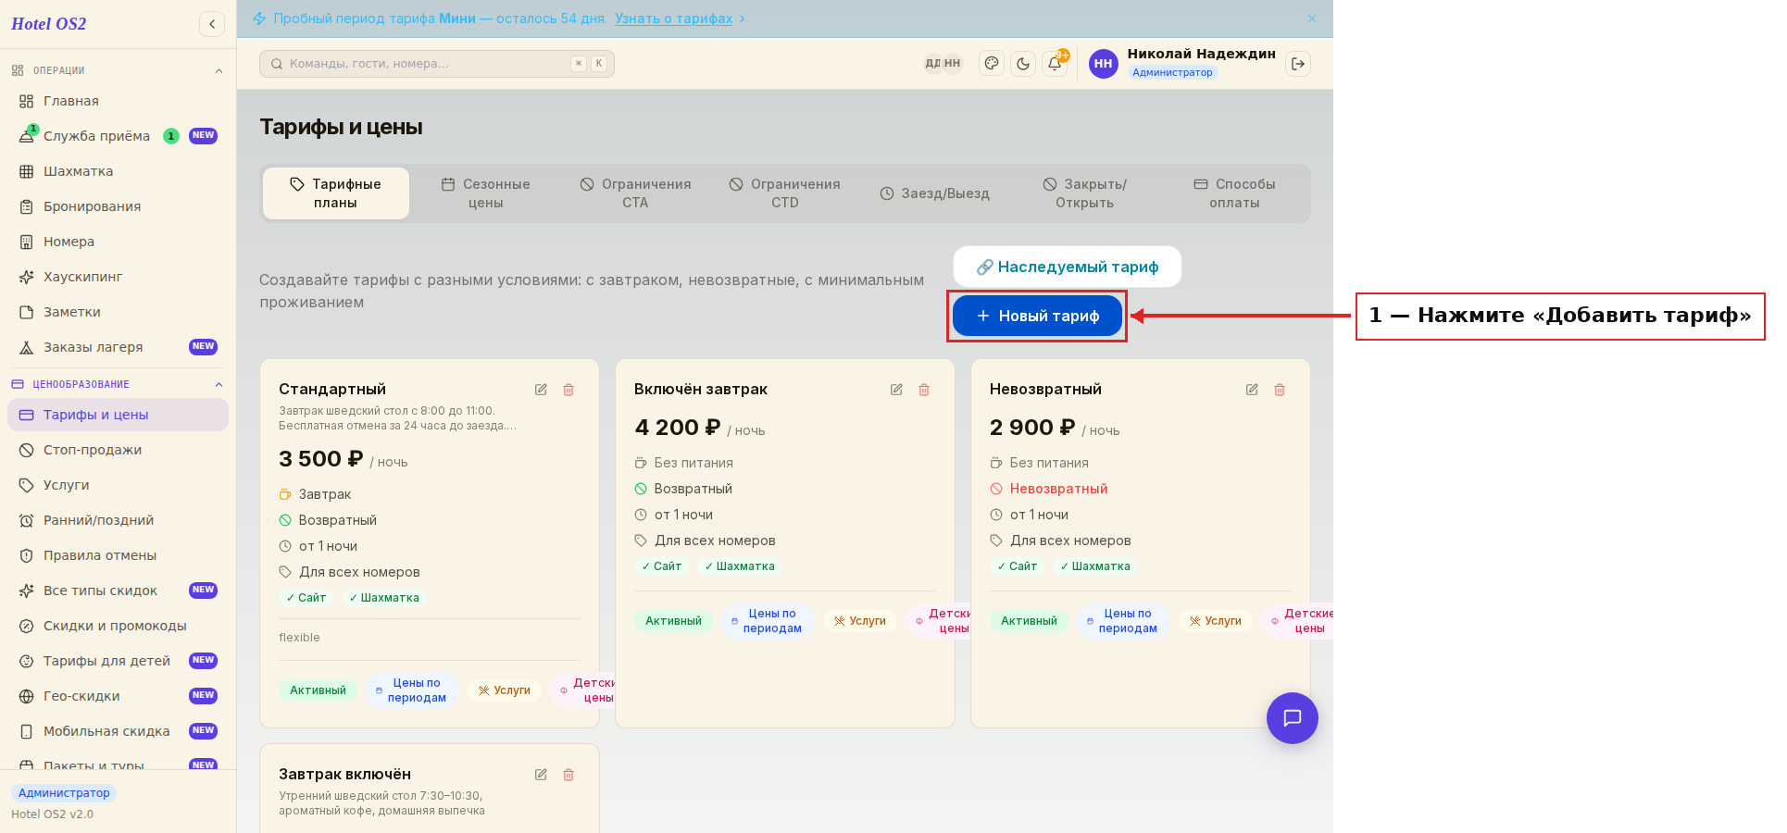This screenshot has height=833, width=1787.
Task: Click the Новый тариф button
Action: [1037, 317]
